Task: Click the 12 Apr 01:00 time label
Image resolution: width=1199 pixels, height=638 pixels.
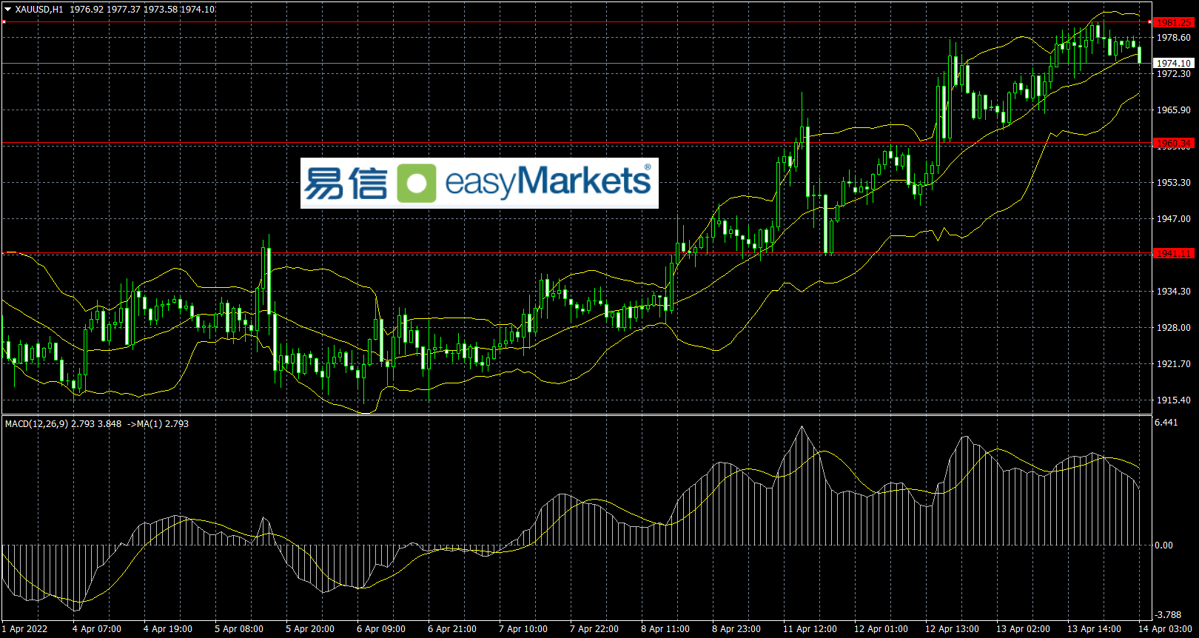Action: coord(881,629)
